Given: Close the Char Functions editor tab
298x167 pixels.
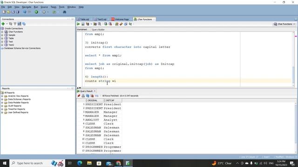Looking at the screenshot, I should (x=154, y=19).
